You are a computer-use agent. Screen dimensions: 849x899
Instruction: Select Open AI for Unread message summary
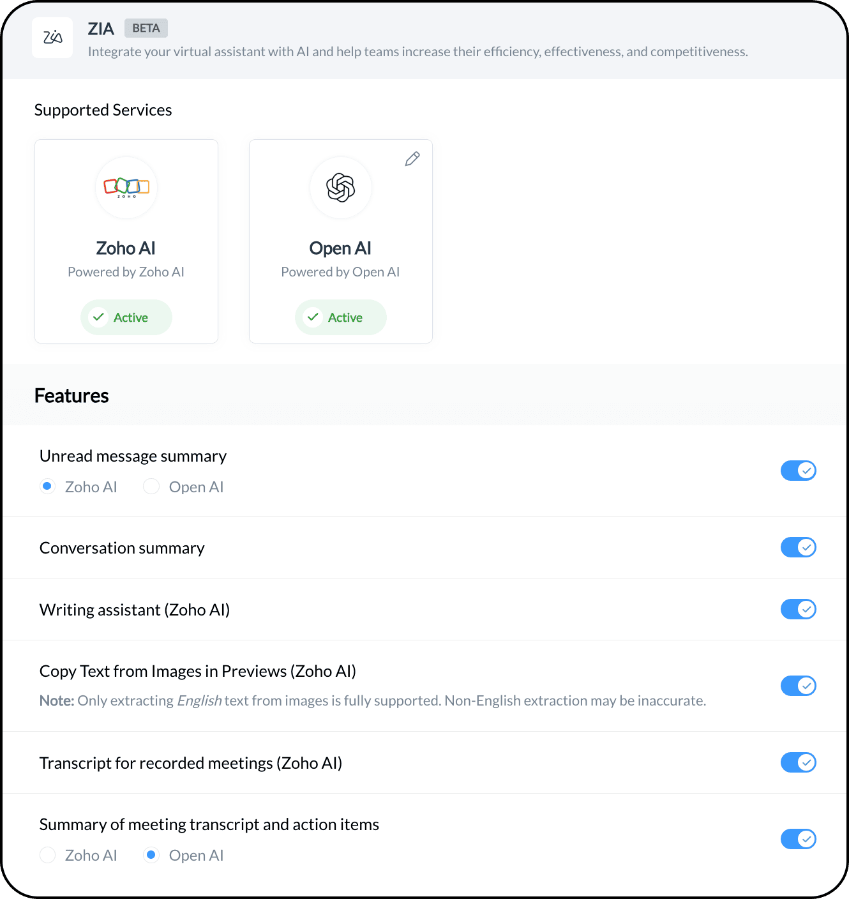coord(151,487)
